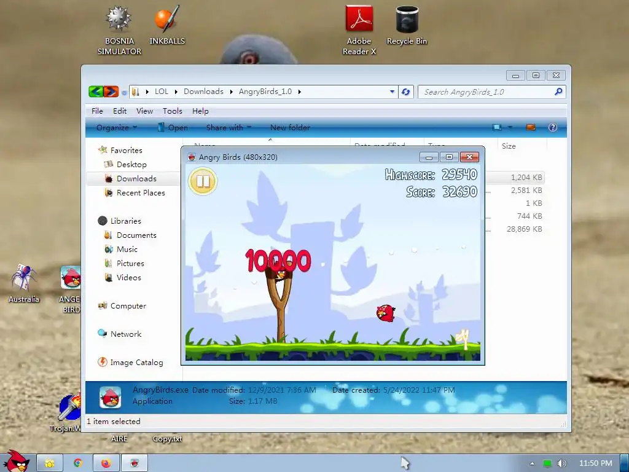Open the Australia spider desktop icon
629x472 pixels.
[x=24, y=283]
